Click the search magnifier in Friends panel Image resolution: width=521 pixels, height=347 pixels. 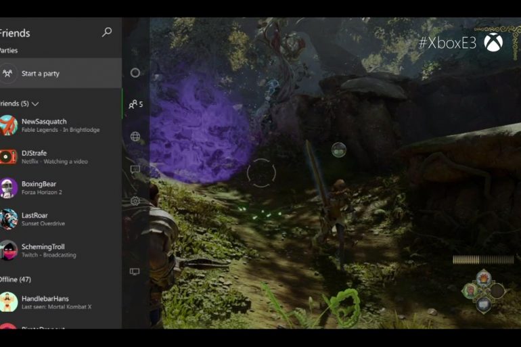coord(106,32)
